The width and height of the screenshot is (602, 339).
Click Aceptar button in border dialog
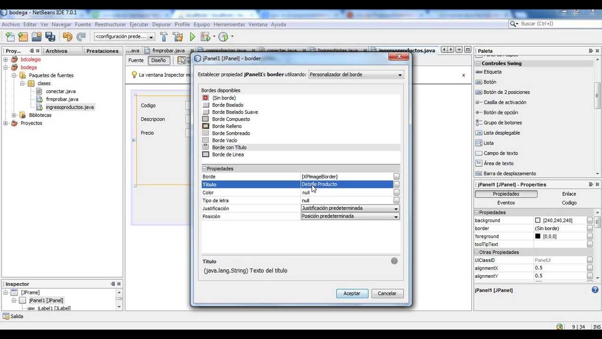pyautogui.click(x=352, y=293)
